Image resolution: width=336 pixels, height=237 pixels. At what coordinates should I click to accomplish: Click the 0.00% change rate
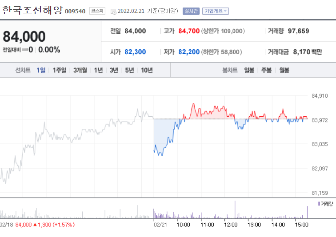pyautogui.click(x=49, y=50)
